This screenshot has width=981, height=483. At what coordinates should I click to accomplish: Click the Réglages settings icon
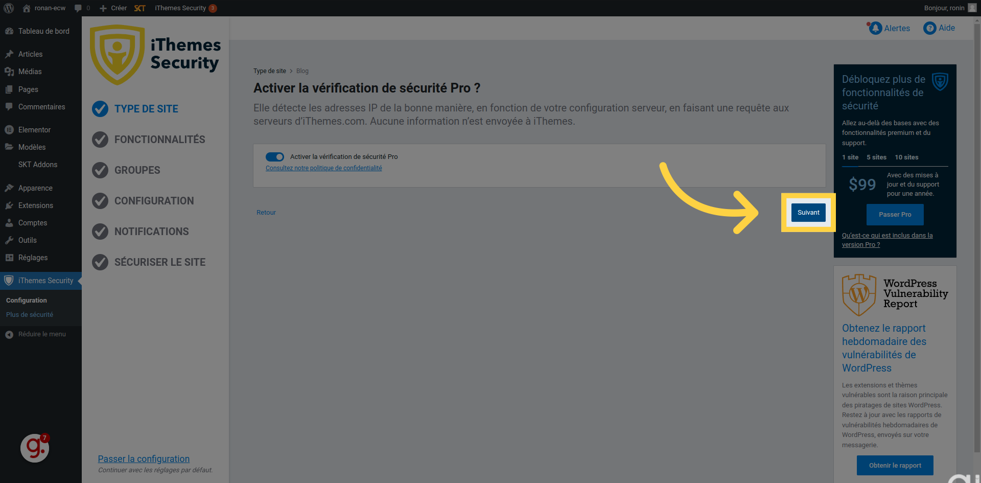click(9, 258)
